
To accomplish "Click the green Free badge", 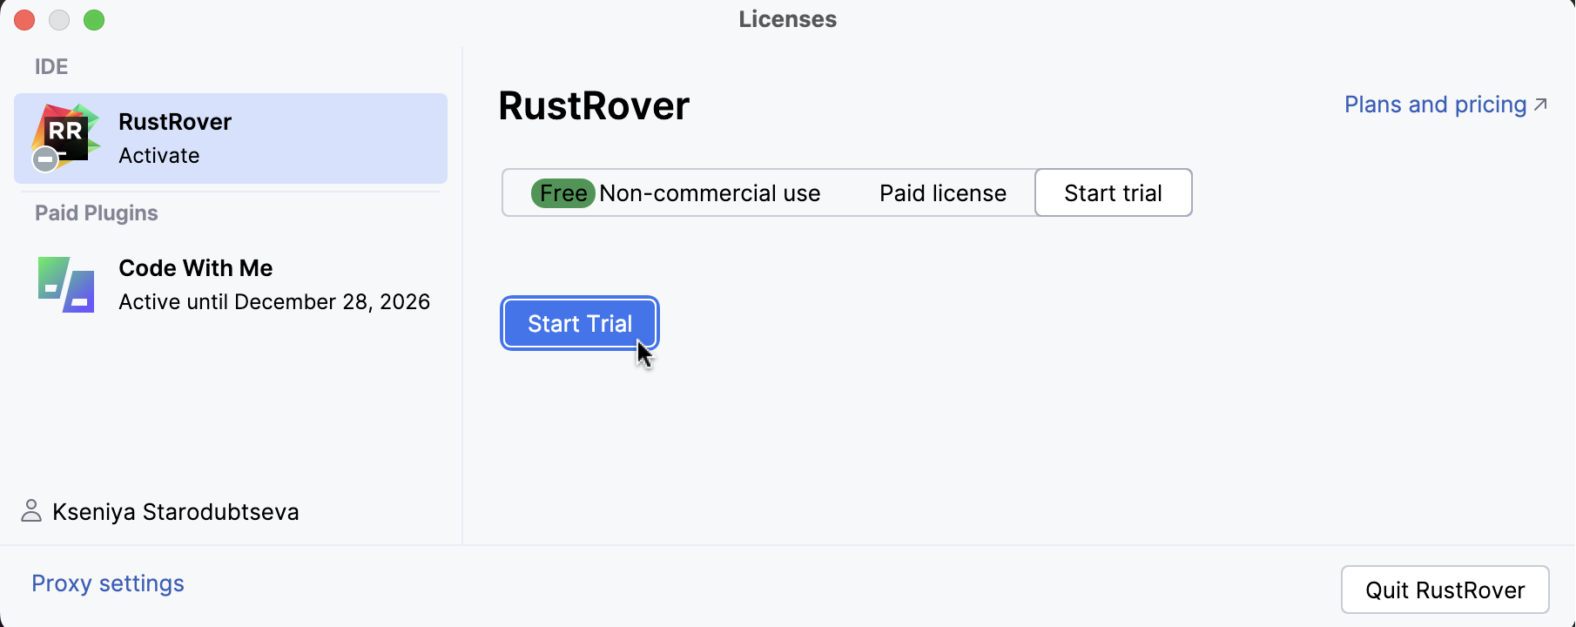I will tap(563, 193).
